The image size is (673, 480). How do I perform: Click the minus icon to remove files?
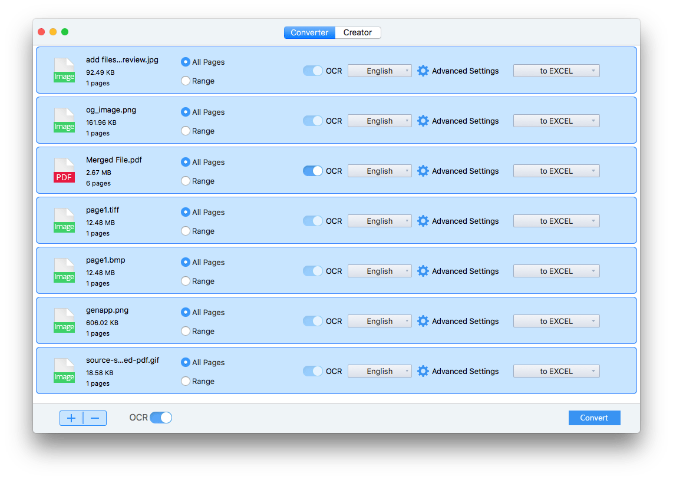click(x=95, y=418)
